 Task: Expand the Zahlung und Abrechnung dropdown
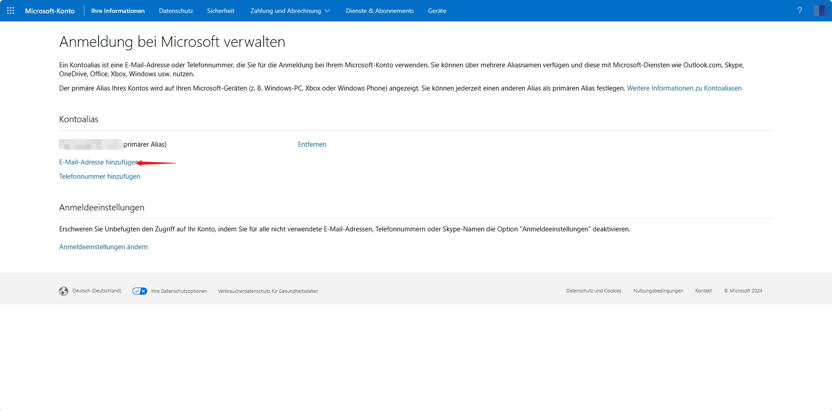click(x=290, y=11)
